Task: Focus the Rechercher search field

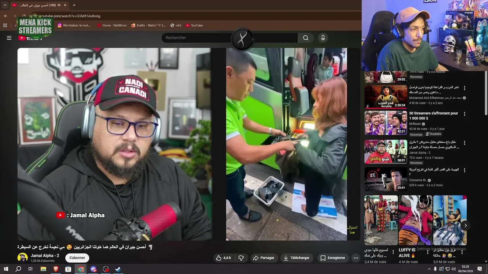Action: pyautogui.click(x=230, y=38)
